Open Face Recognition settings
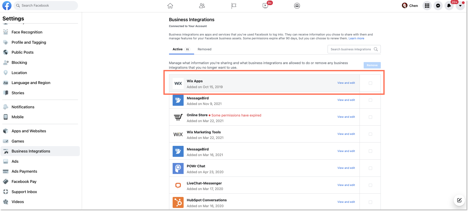Image resolution: width=468 pixels, height=211 pixels. 40,32
